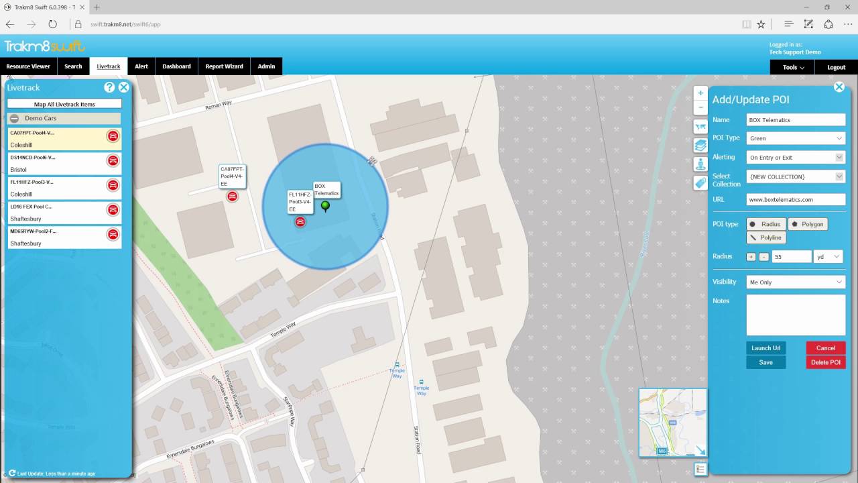Click the POI Name input field

(796, 119)
